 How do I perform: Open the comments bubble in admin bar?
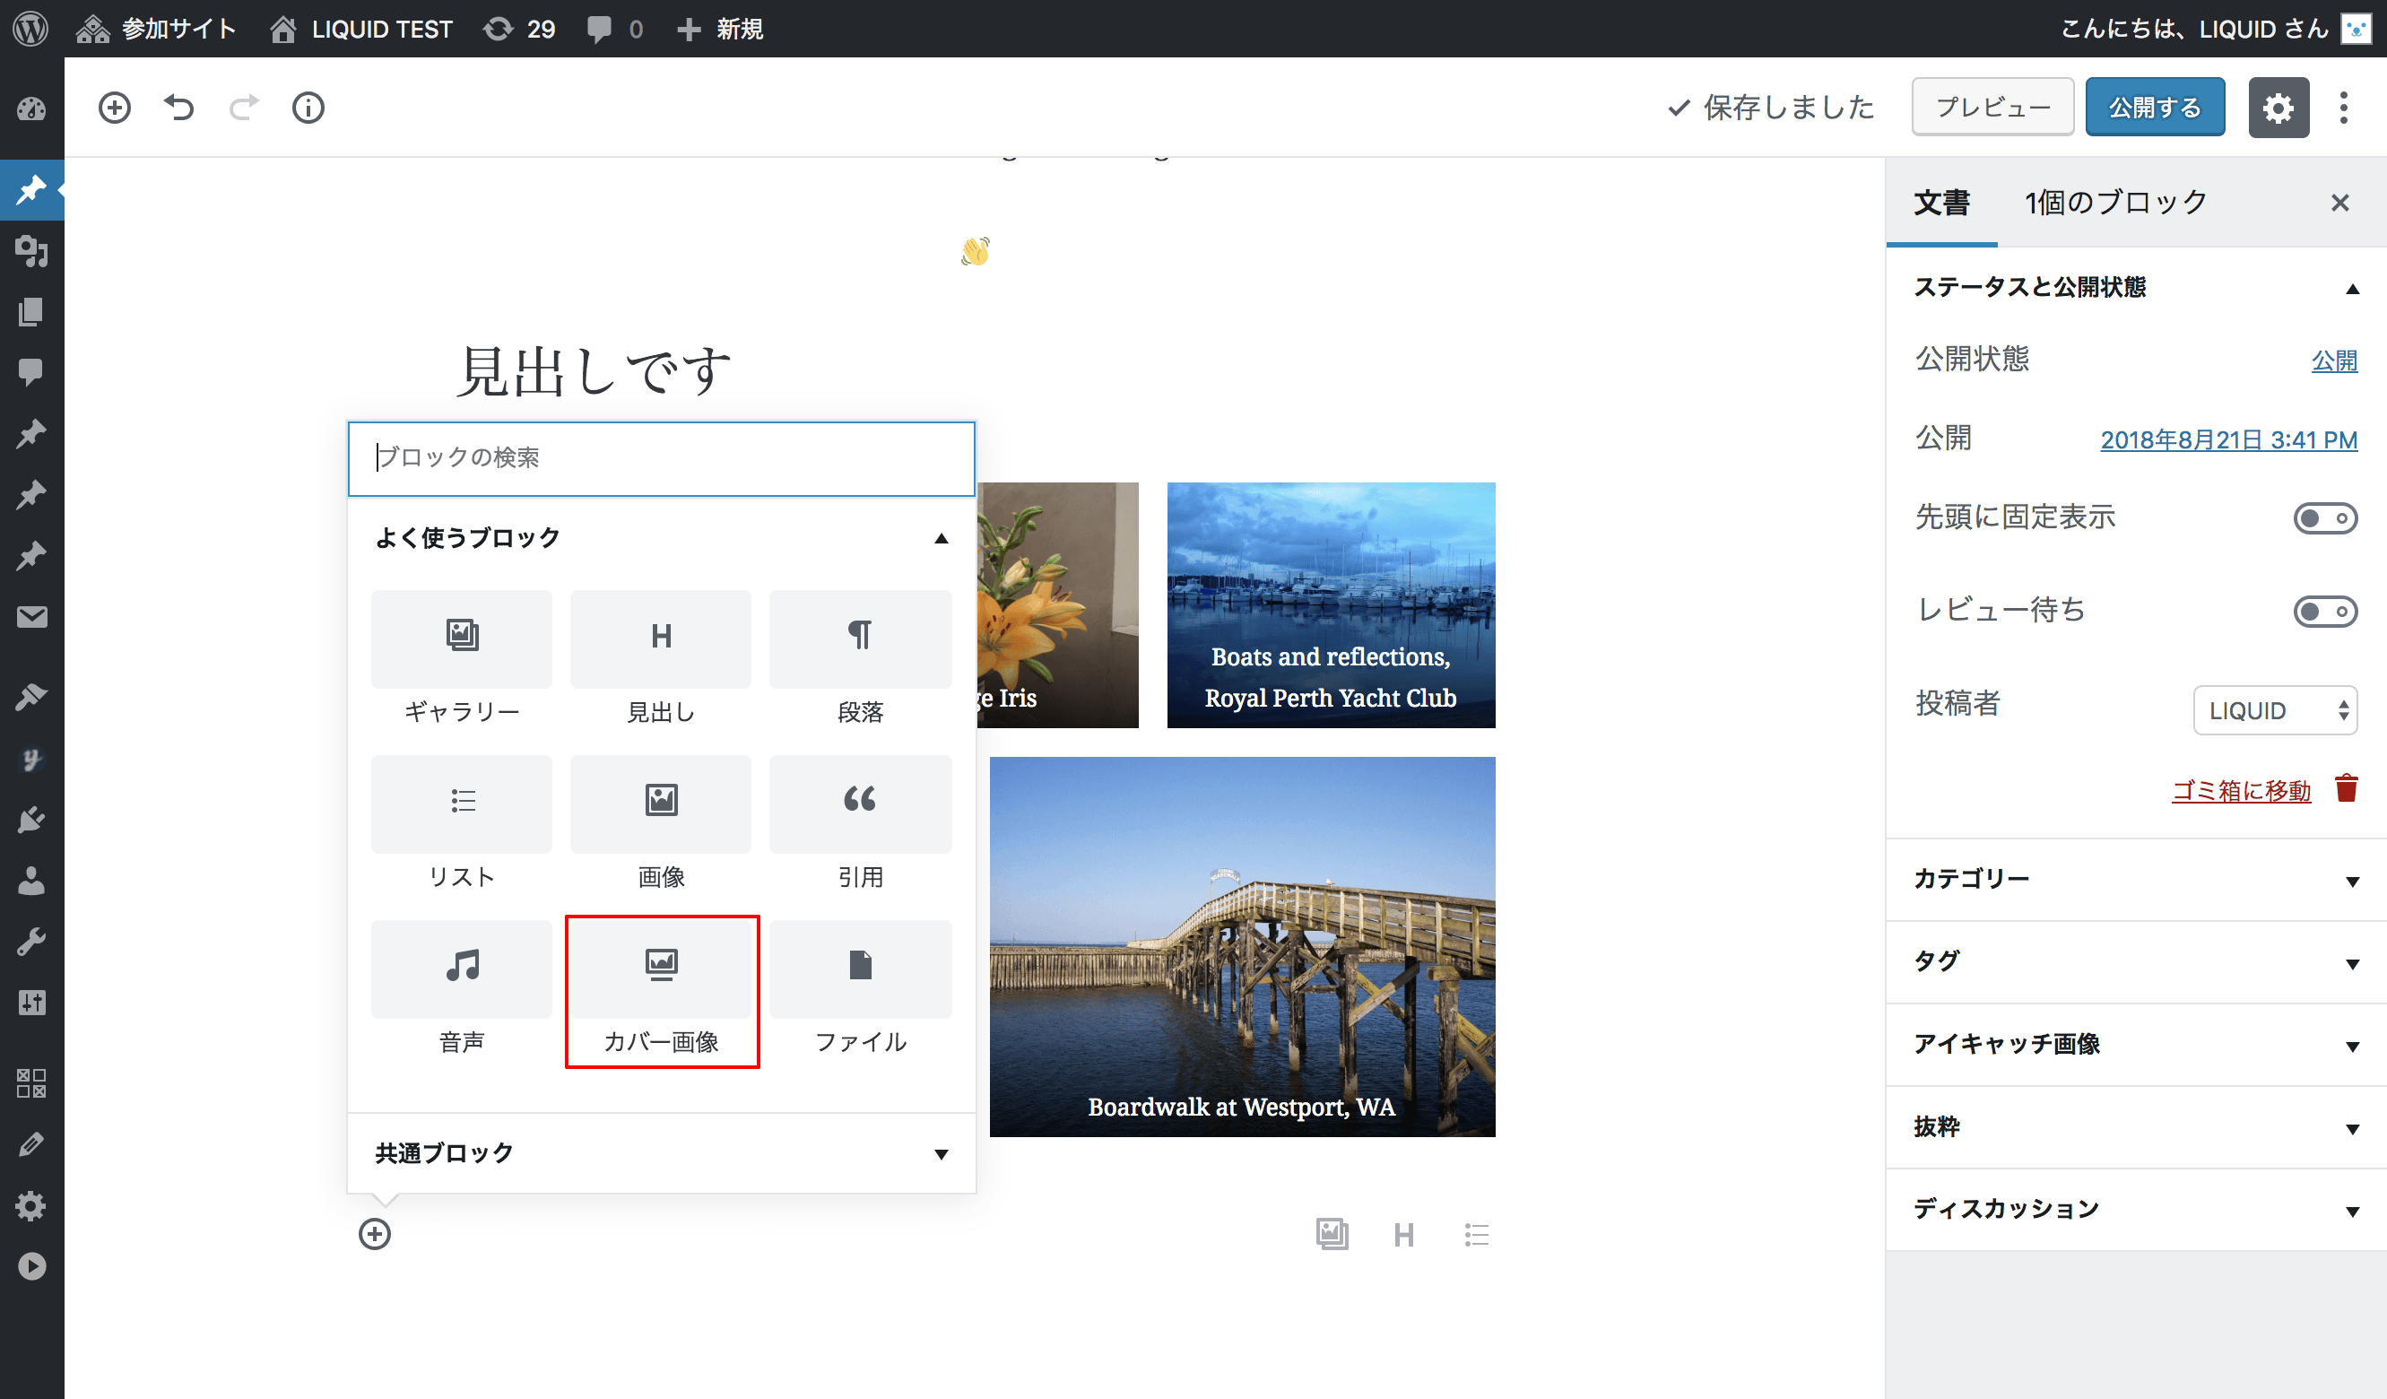coord(615,29)
